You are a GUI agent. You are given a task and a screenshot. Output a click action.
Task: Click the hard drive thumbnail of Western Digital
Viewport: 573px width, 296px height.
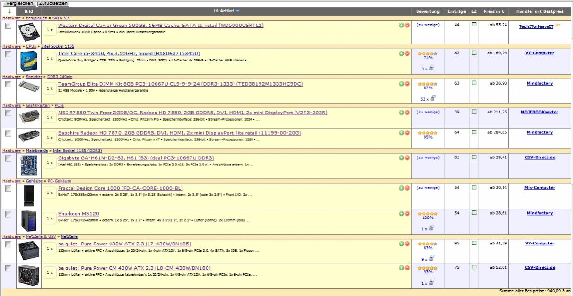[29, 33]
